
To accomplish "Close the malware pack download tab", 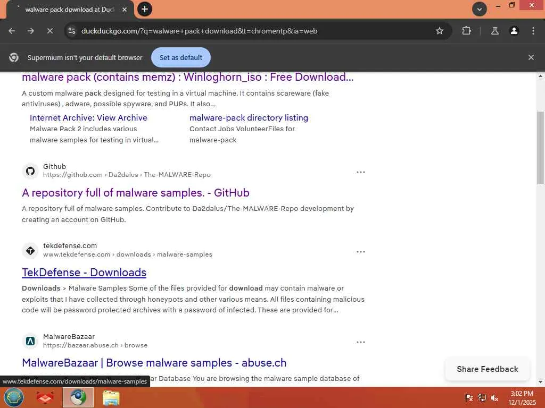I will pos(125,10).
